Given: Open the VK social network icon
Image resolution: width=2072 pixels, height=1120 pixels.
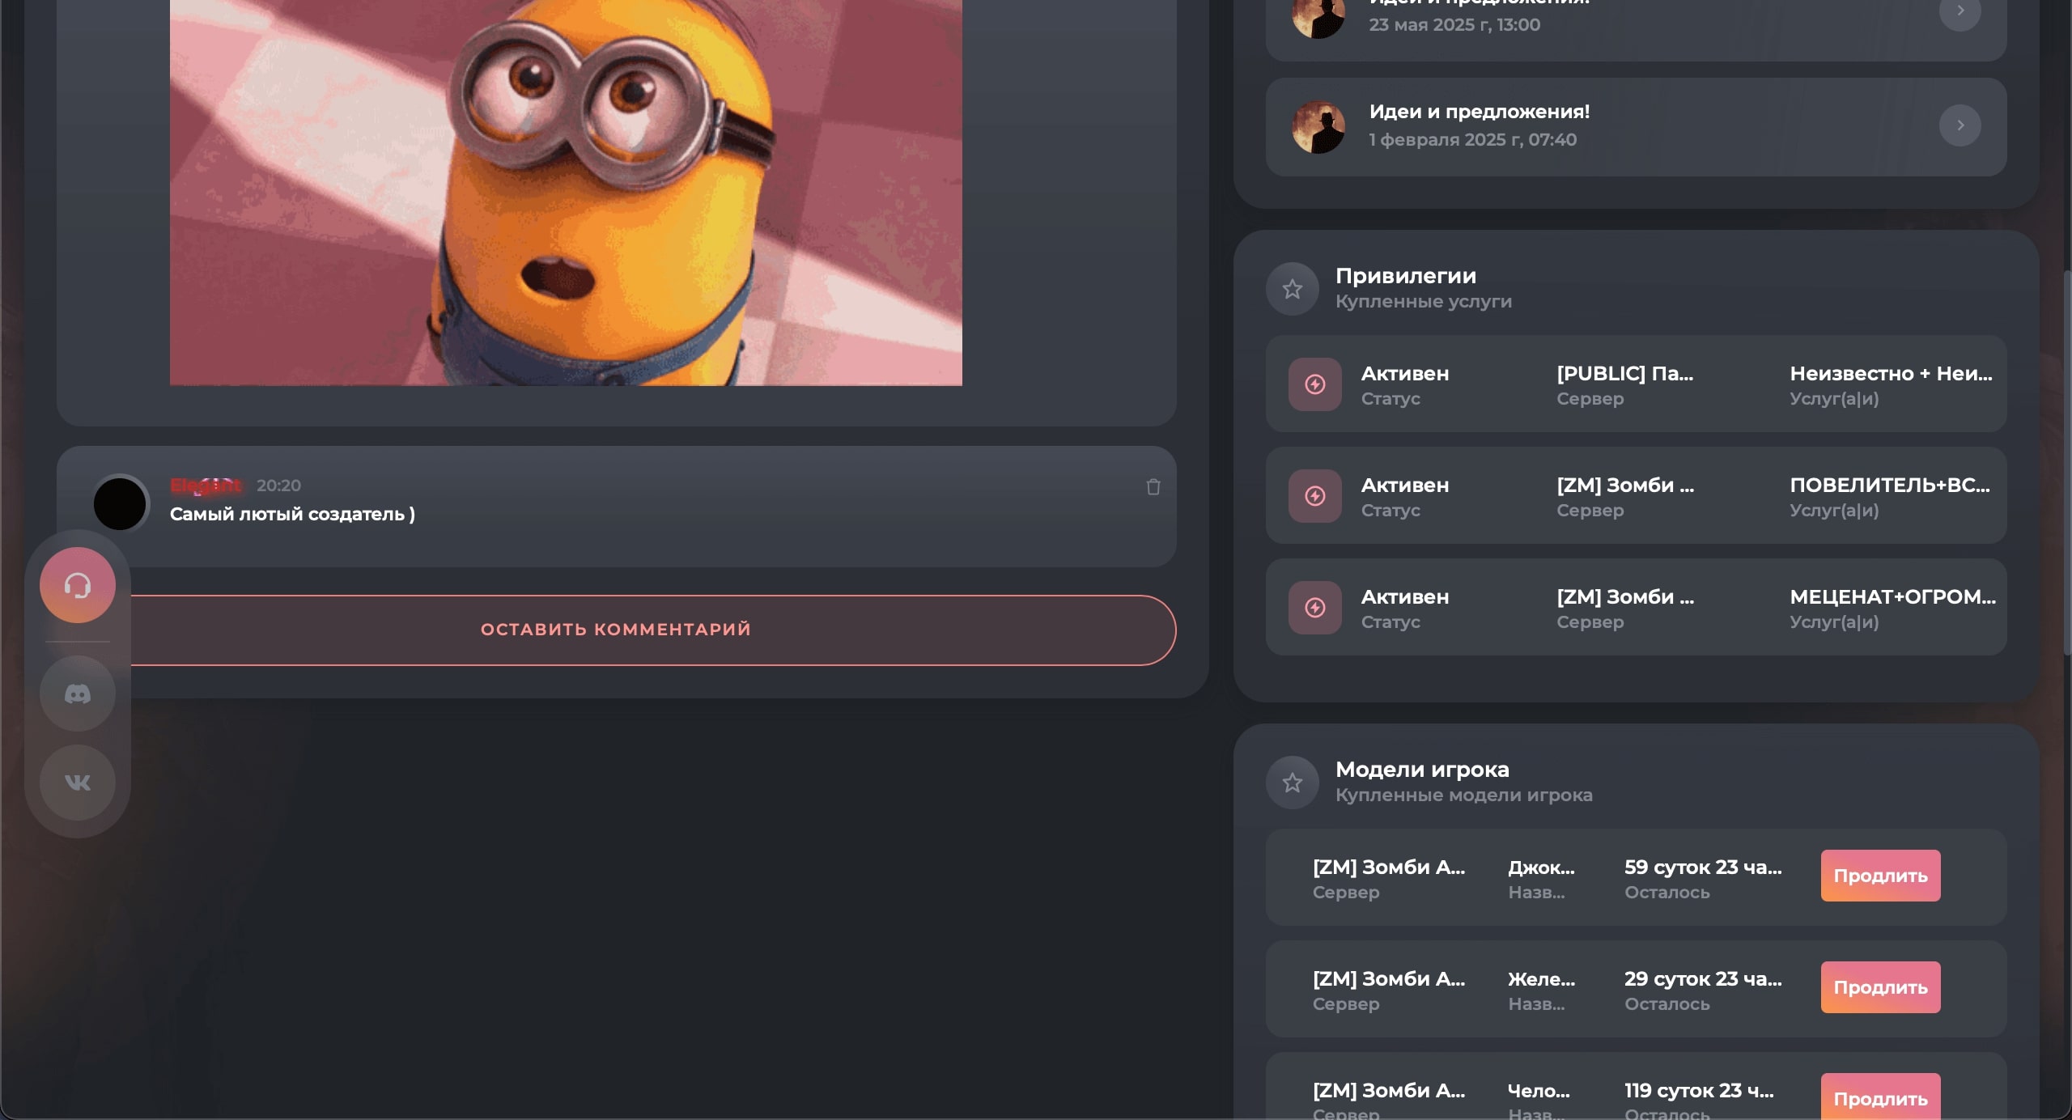Looking at the screenshot, I should coord(78,783).
